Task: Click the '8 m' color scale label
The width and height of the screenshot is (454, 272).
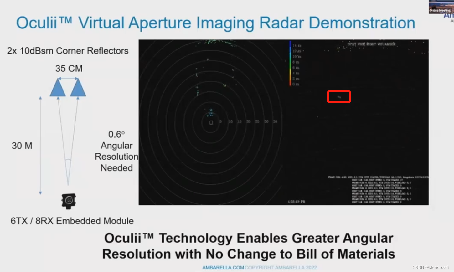Action: [x=296, y=62]
